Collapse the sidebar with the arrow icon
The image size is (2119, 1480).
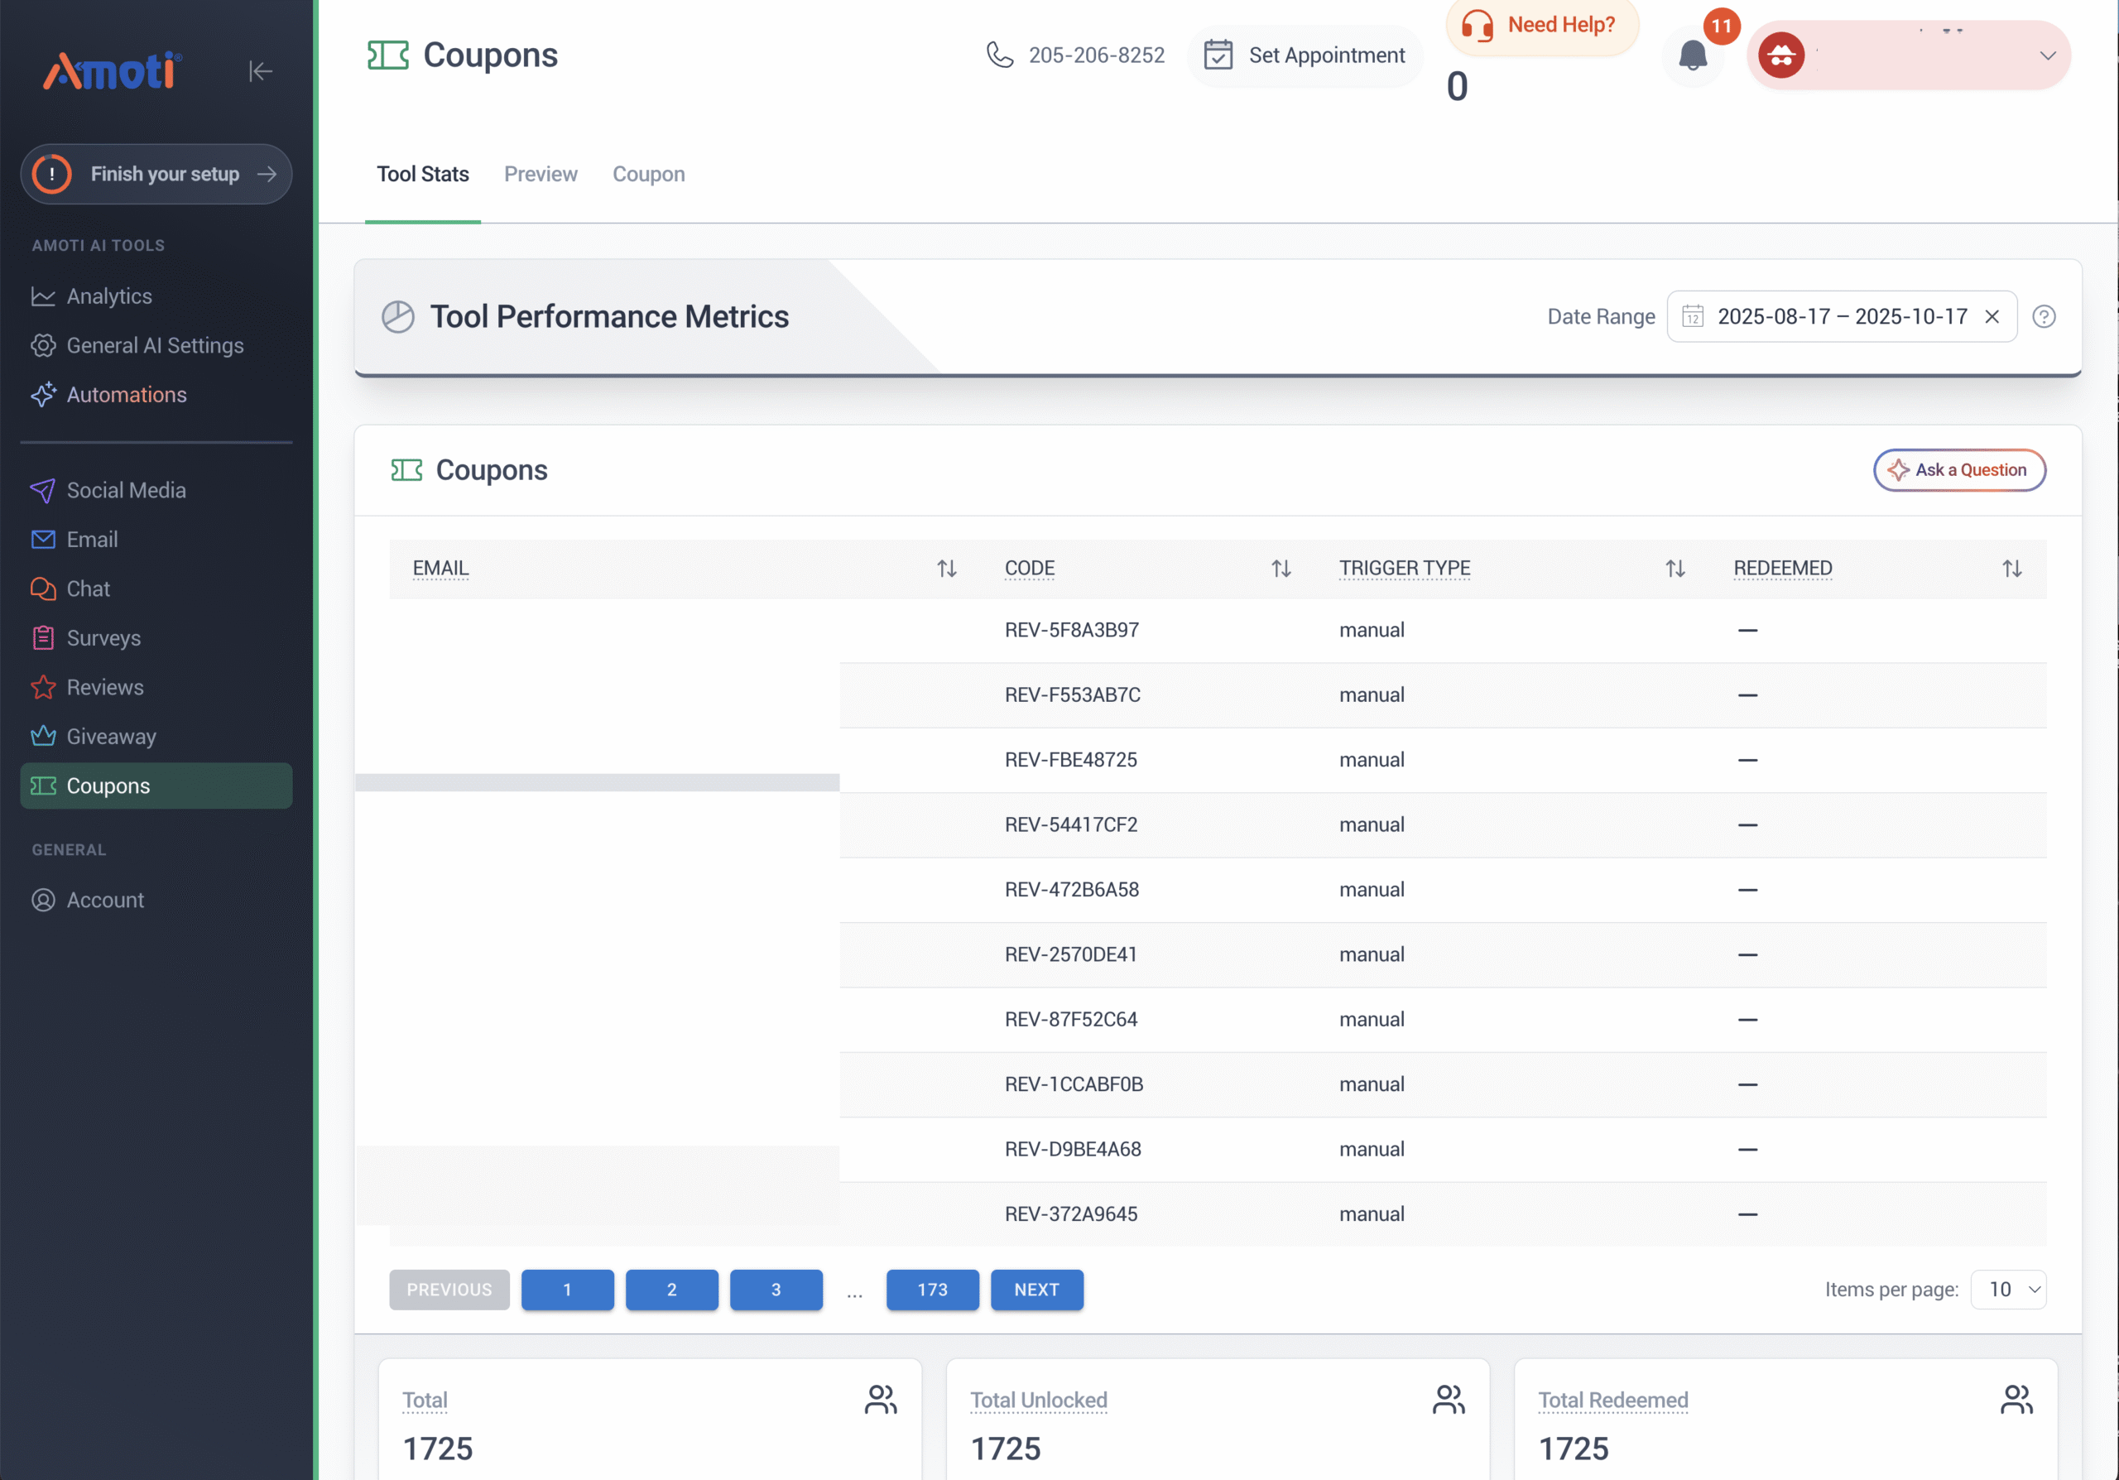[x=259, y=71]
